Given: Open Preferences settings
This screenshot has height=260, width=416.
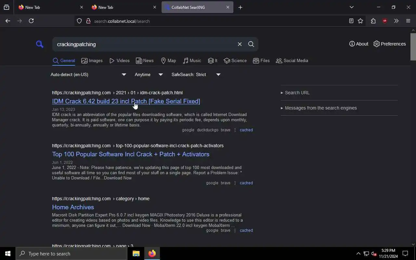Looking at the screenshot, I should click(390, 44).
